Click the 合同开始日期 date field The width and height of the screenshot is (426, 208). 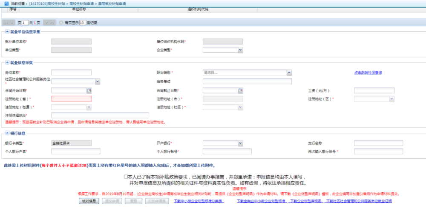pyautogui.click(x=69, y=90)
